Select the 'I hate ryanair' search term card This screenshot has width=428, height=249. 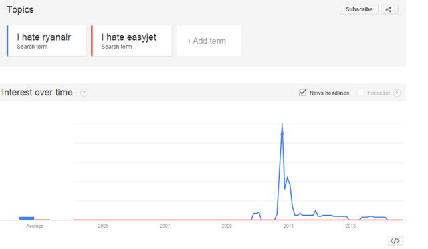coord(46,41)
